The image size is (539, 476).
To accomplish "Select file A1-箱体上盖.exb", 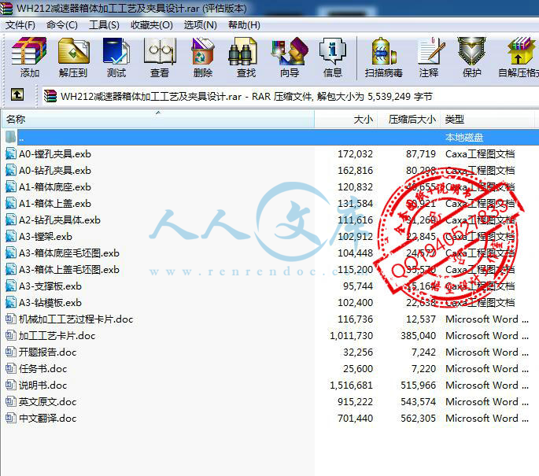I will point(55,203).
